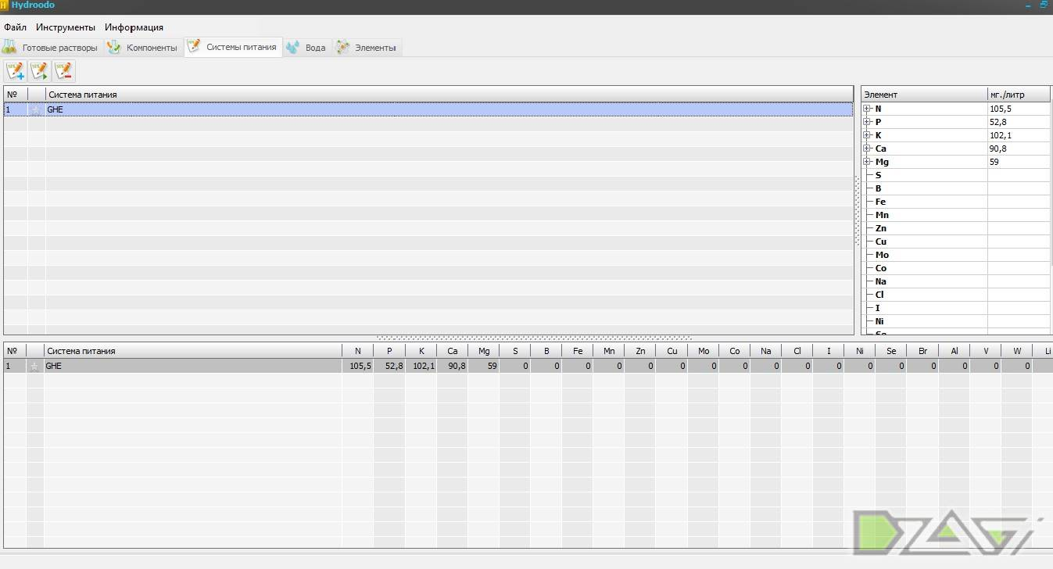The image size is (1053, 569).
Task: Sort lower table by Mg column header
Action: coord(484,351)
